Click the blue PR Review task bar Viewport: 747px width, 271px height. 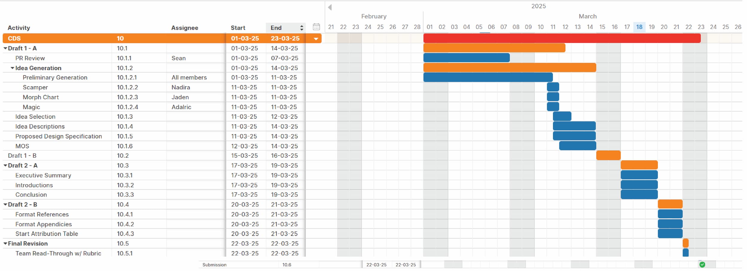[466, 58]
